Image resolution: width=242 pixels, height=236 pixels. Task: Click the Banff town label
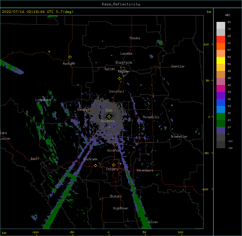pyautogui.click(x=35, y=159)
